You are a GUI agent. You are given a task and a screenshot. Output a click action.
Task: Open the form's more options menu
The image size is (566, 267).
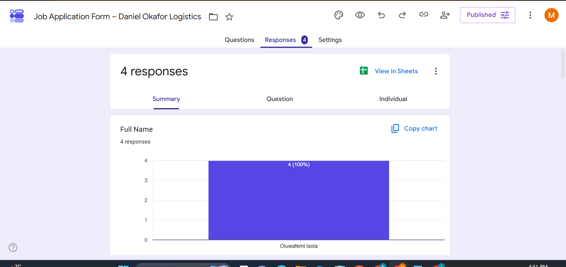click(x=530, y=15)
